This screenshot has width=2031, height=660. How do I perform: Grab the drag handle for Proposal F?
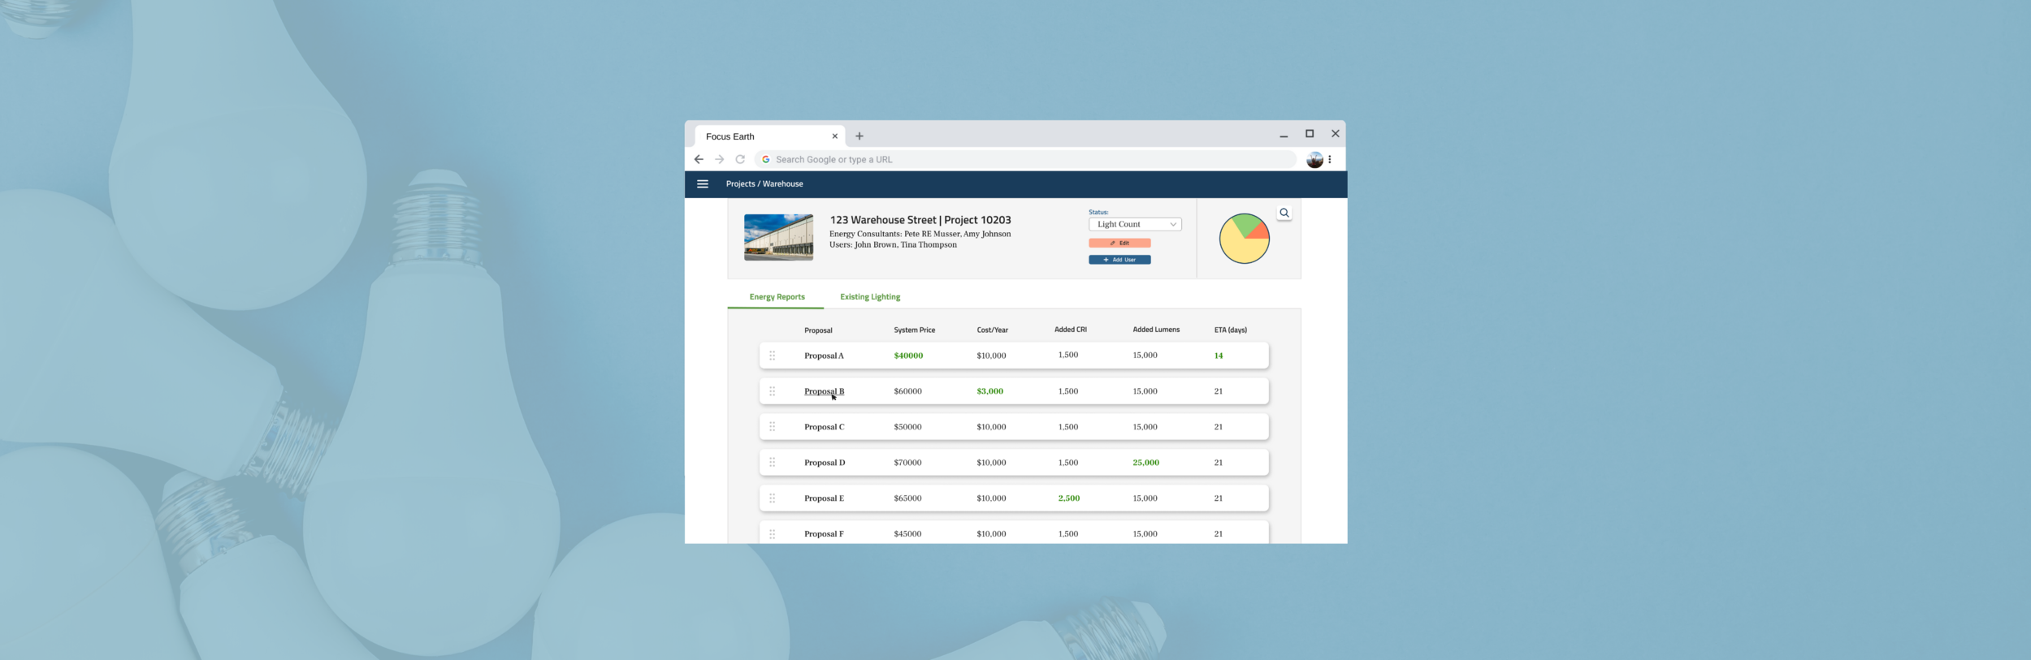773,534
